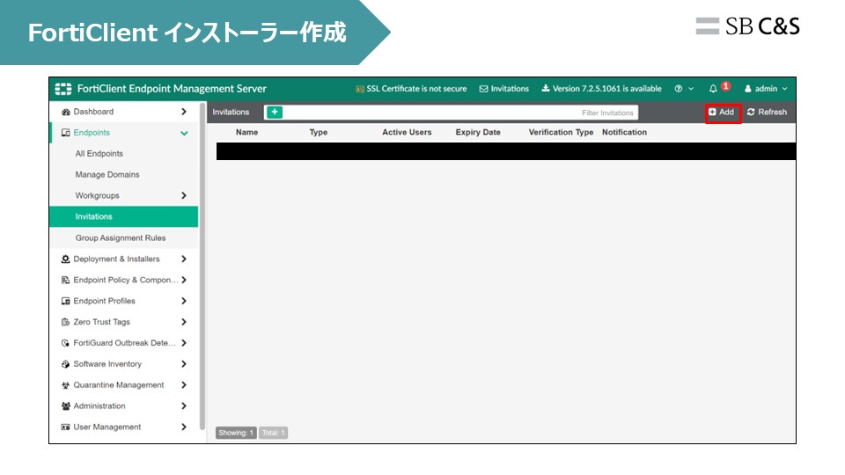The height and width of the screenshot is (475, 845).
Task: Open the admin account dropdown
Action: pyautogui.click(x=766, y=89)
